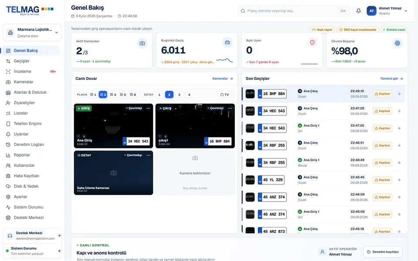
Task: Click the barrier gate icon on Ana Giriş tile
Action: pyautogui.click(x=84, y=136)
